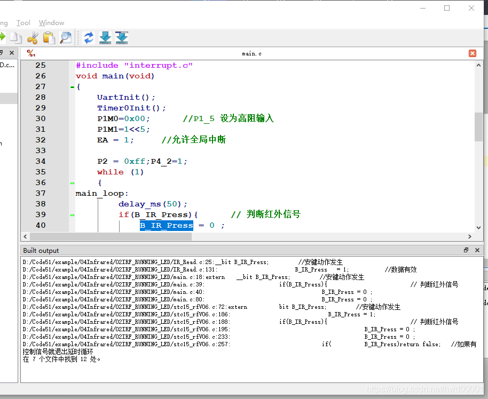This screenshot has height=399, width=488.
Task: Click stc15_rfV06.c:186 search result
Action: (x=199, y=314)
